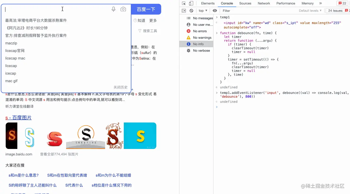Click related search s和m为什么不能结婚

[x=113, y=175]
